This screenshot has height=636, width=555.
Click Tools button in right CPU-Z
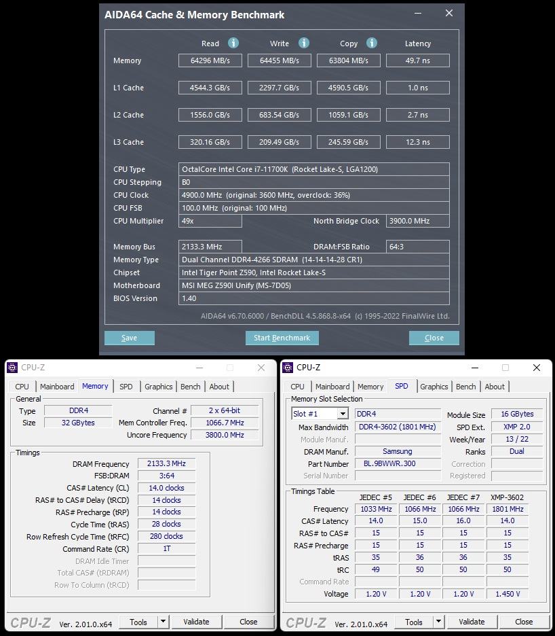tap(414, 622)
